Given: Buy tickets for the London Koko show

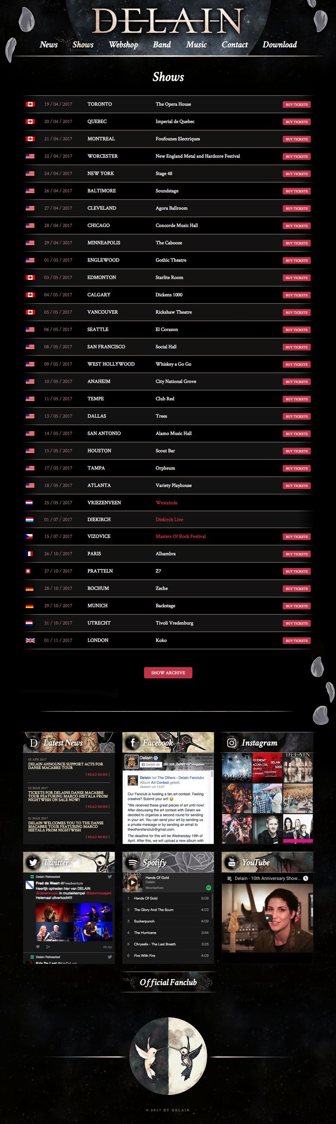Looking at the screenshot, I should click(297, 641).
